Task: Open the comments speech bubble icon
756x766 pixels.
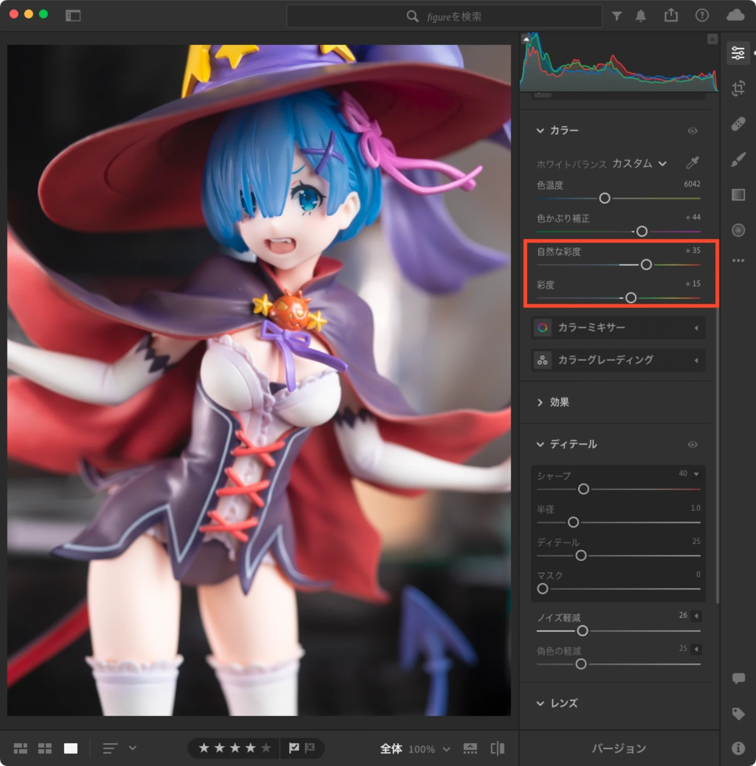Action: (738, 678)
